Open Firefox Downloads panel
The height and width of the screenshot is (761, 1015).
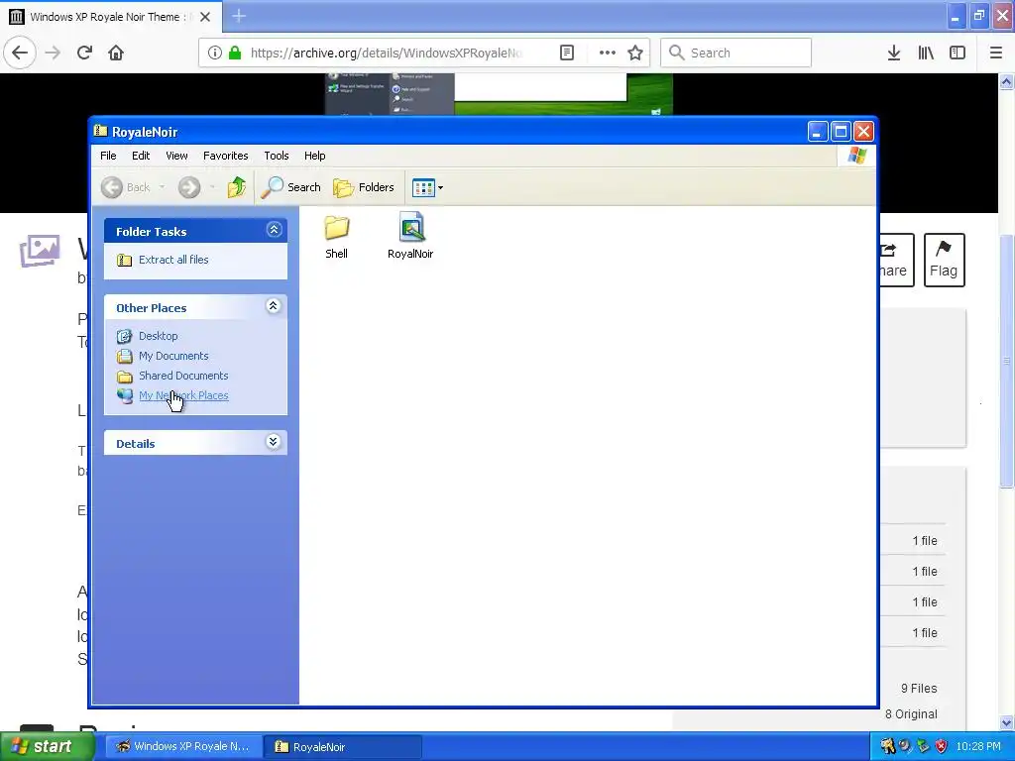point(894,53)
